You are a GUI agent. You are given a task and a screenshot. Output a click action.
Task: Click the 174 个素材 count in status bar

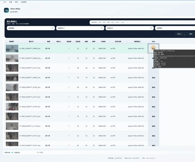tap(40, 152)
